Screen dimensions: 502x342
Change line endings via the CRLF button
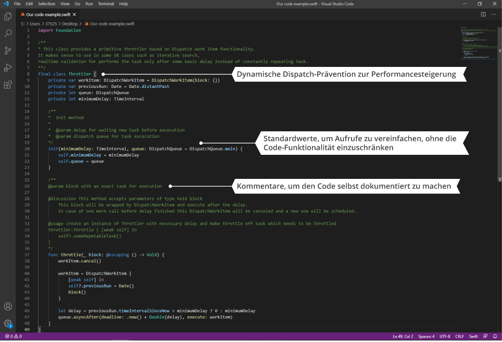[460, 336]
